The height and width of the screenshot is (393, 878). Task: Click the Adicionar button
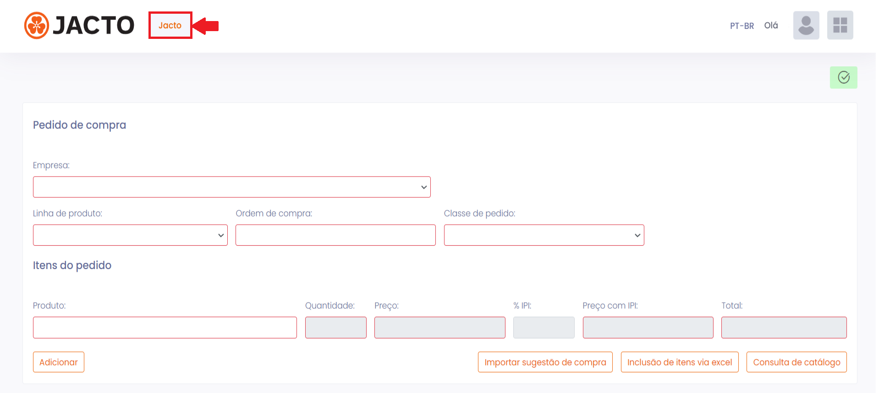(x=59, y=362)
